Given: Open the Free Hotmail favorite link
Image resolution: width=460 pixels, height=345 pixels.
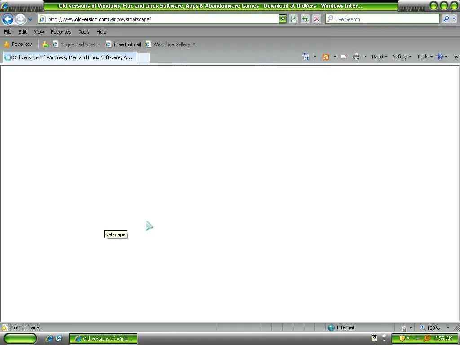Looking at the screenshot, I should coord(124,44).
